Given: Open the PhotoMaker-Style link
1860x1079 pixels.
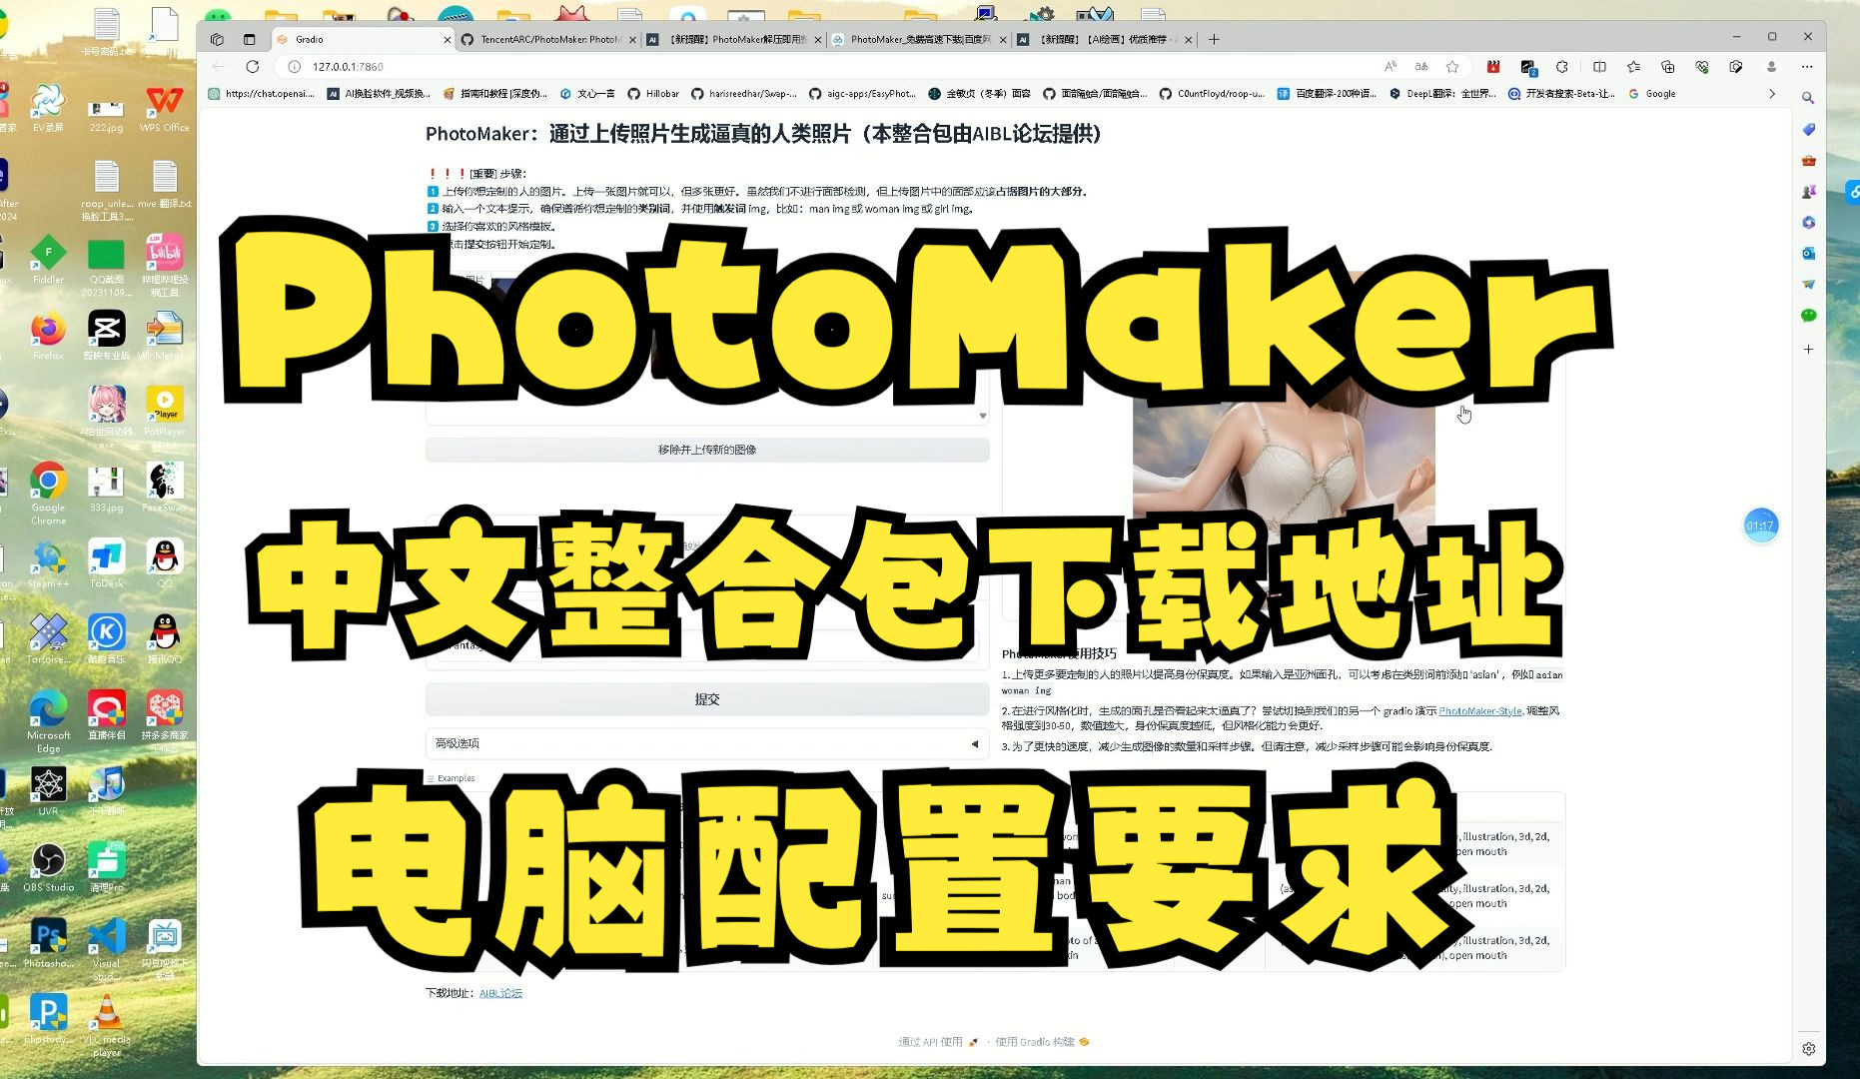Looking at the screenshot, I should [x=1480, y=711].
